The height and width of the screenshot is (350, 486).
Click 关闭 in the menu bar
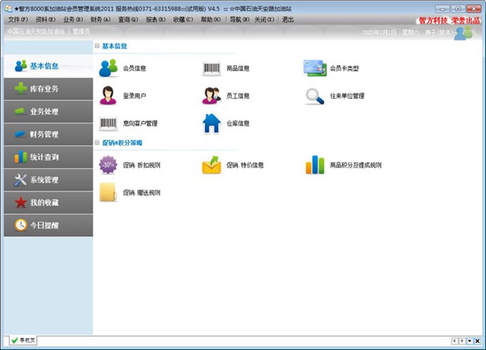tap(264, 19)
